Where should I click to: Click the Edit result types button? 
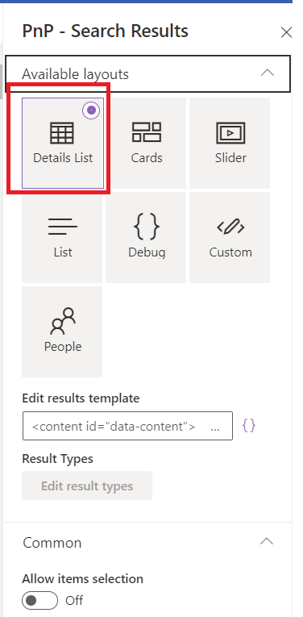coord(87,486)
